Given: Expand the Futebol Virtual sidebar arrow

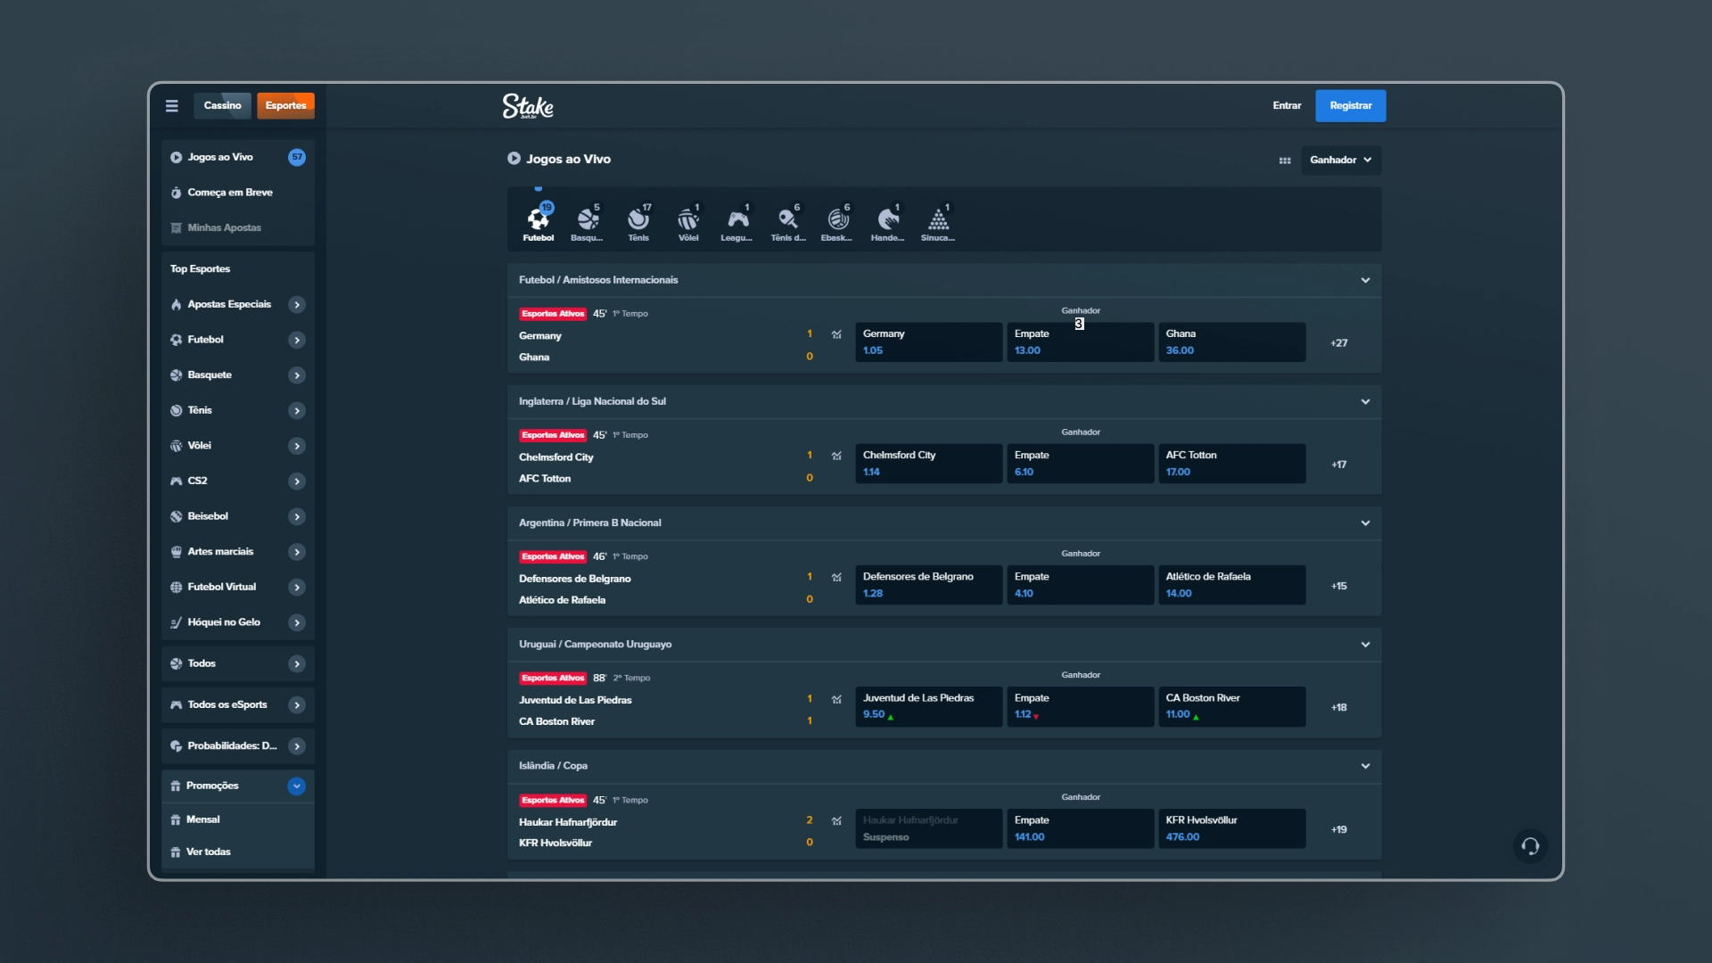Looking at the screenshot, I should [297, 587].
